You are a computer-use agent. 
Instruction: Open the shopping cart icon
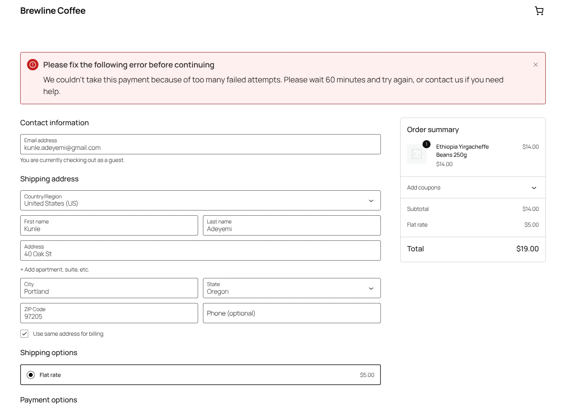pos(539,11)
